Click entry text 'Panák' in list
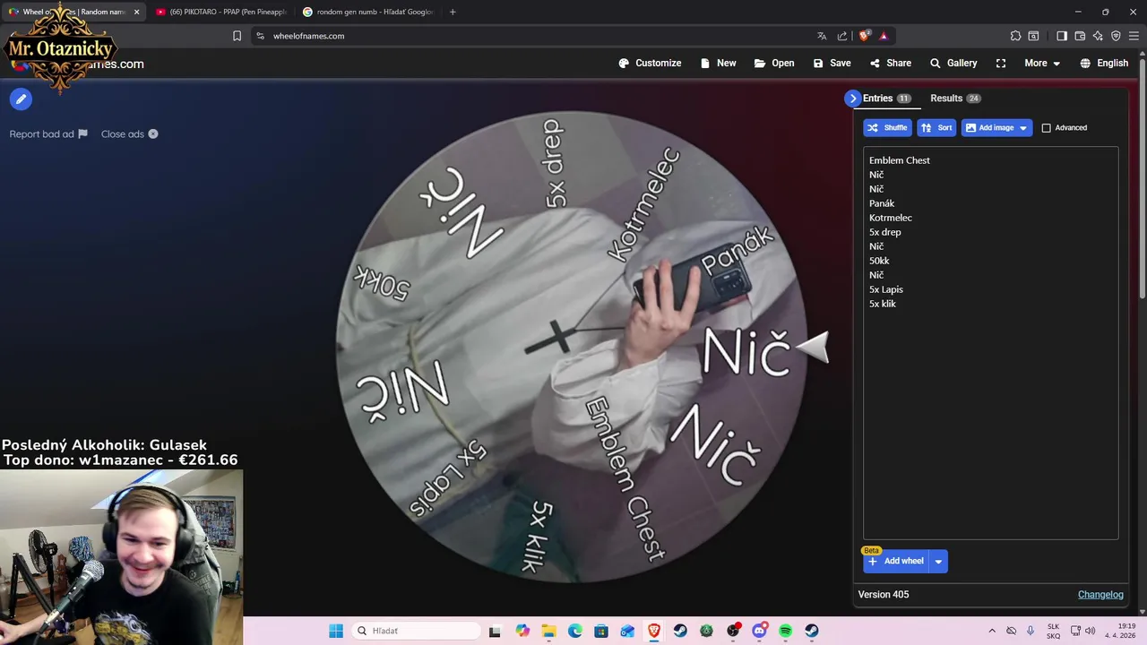This screenshot has height=645, width=1147. coord(882,203)
